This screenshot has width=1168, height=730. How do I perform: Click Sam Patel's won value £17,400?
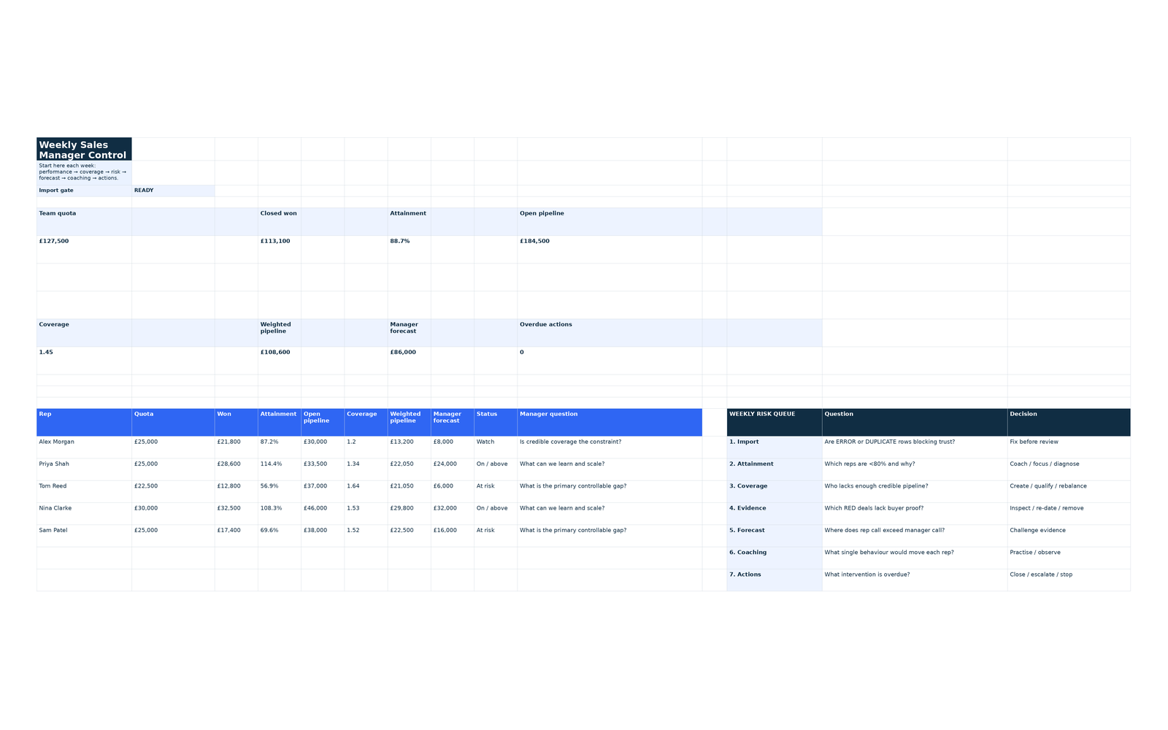tap(236, 536)
